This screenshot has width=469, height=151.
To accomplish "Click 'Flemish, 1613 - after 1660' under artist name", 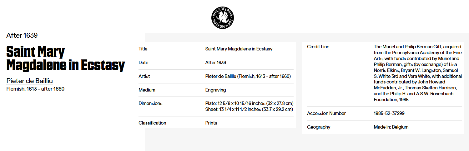I will click(x=35, y=89).
